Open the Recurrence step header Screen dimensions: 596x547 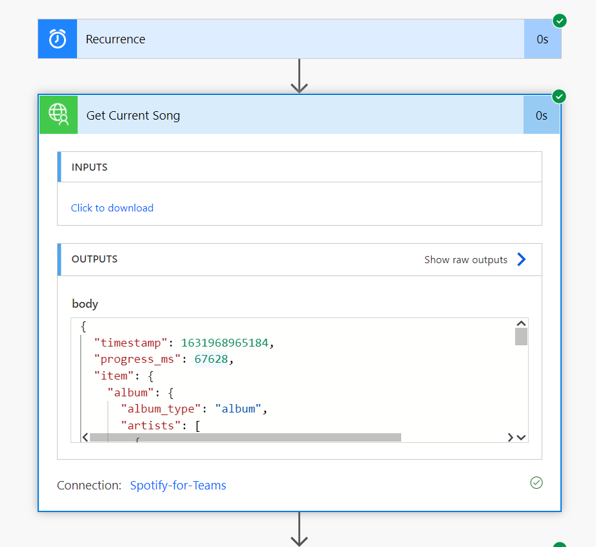click(x=300, y=39)
